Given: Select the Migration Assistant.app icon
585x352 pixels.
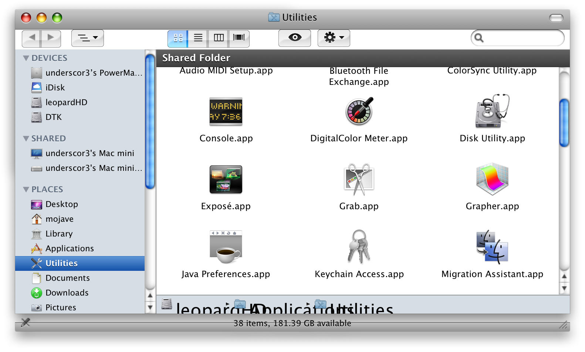Looking at the screenshot, I should pyautogui.click(x=492, y=247).
